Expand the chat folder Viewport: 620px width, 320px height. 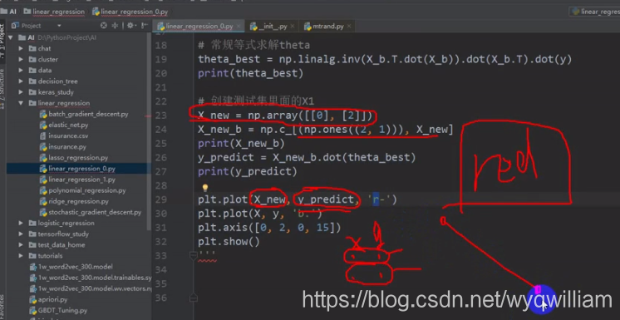click(21, 48)
